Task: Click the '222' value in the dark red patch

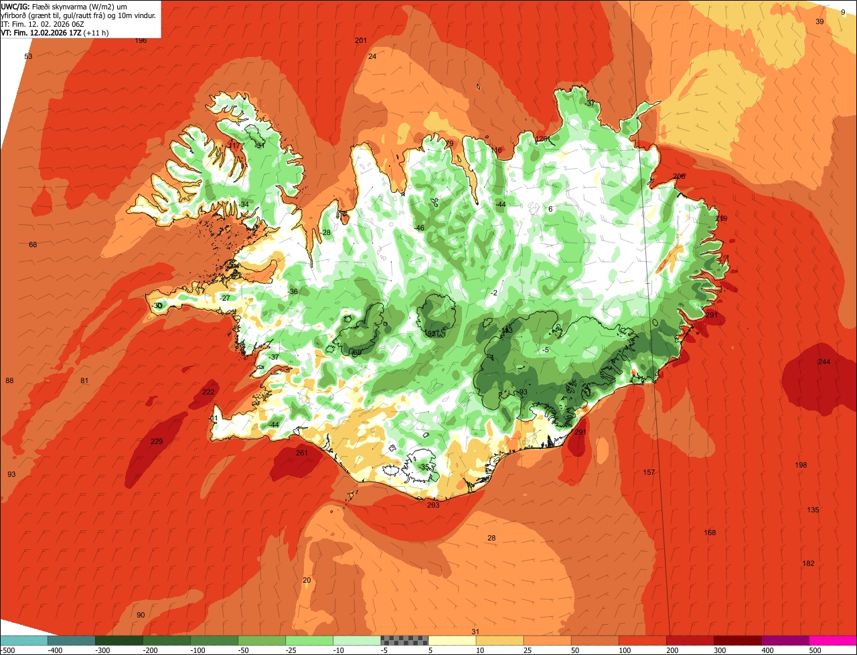Action: coord(209,392)
